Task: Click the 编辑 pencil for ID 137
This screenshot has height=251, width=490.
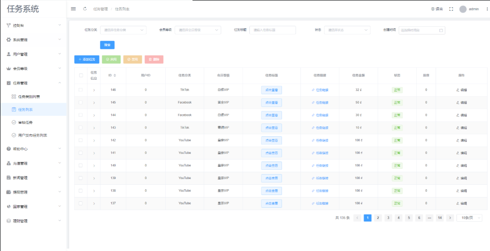Action: (x=458, y=203)
